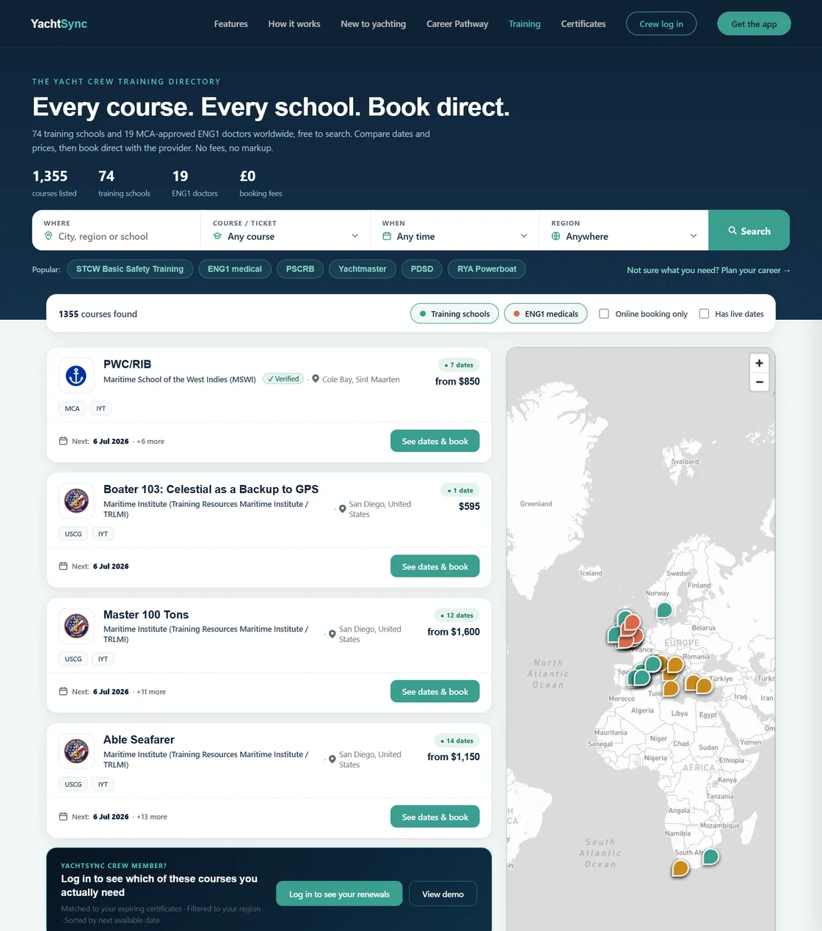See dates & book Boater 103

click(435, 566)
